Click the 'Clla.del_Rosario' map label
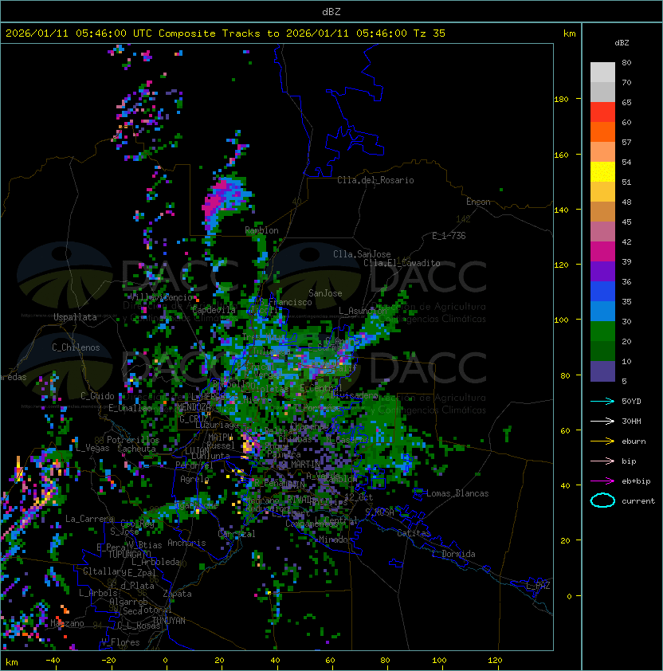The width and height of the screenshot is (663, 671). point(375,180)
